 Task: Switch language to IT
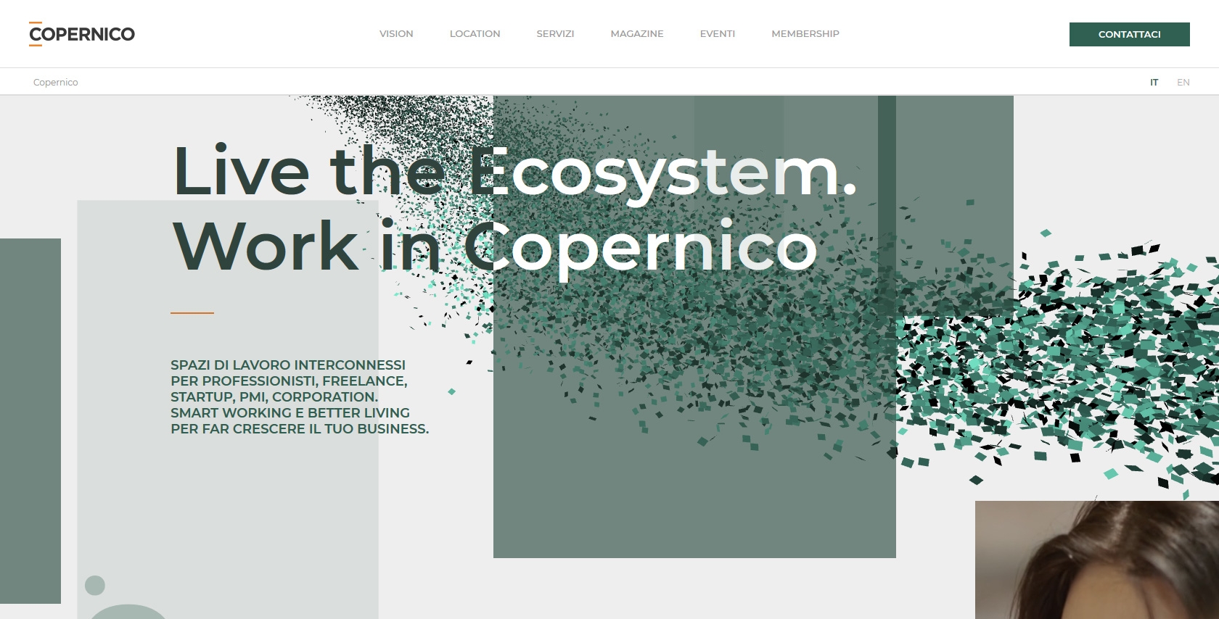point(1154,82)
